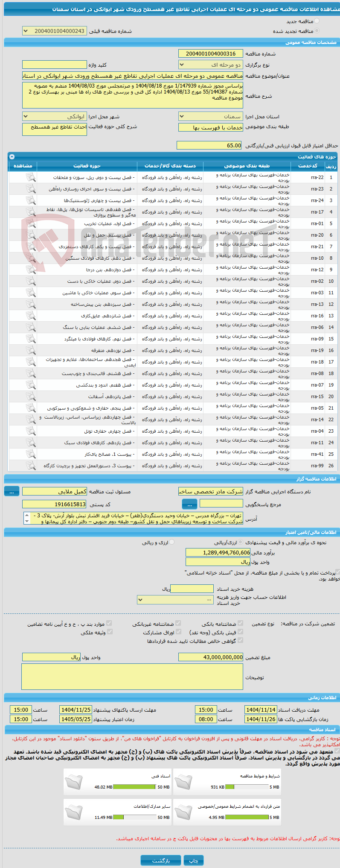
Task: Select مناقصه تجدید شده radio button
Action: point(317,31)
